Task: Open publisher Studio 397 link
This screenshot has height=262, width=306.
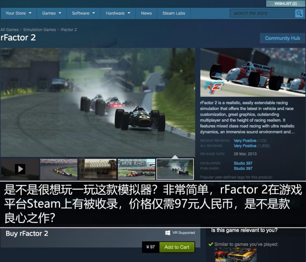Action: click(x=243, y=168)
